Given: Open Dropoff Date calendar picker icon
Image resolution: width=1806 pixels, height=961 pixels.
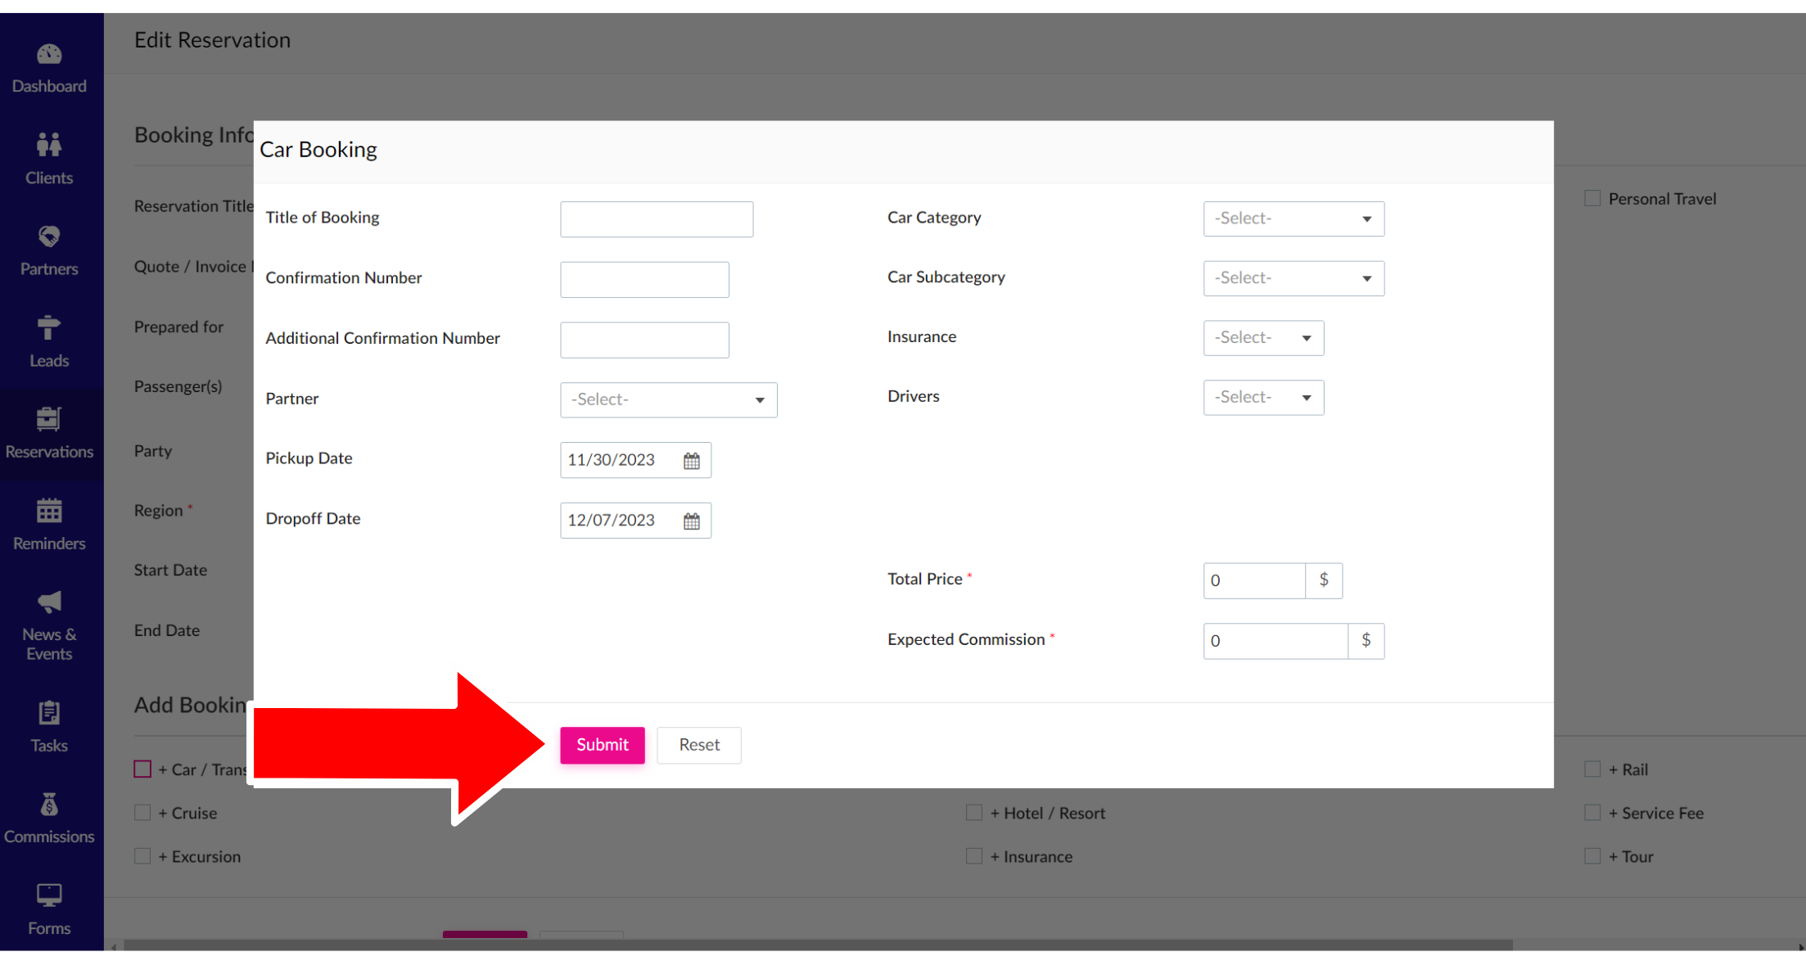Looking at the screenshot, I should pos(692,521).
